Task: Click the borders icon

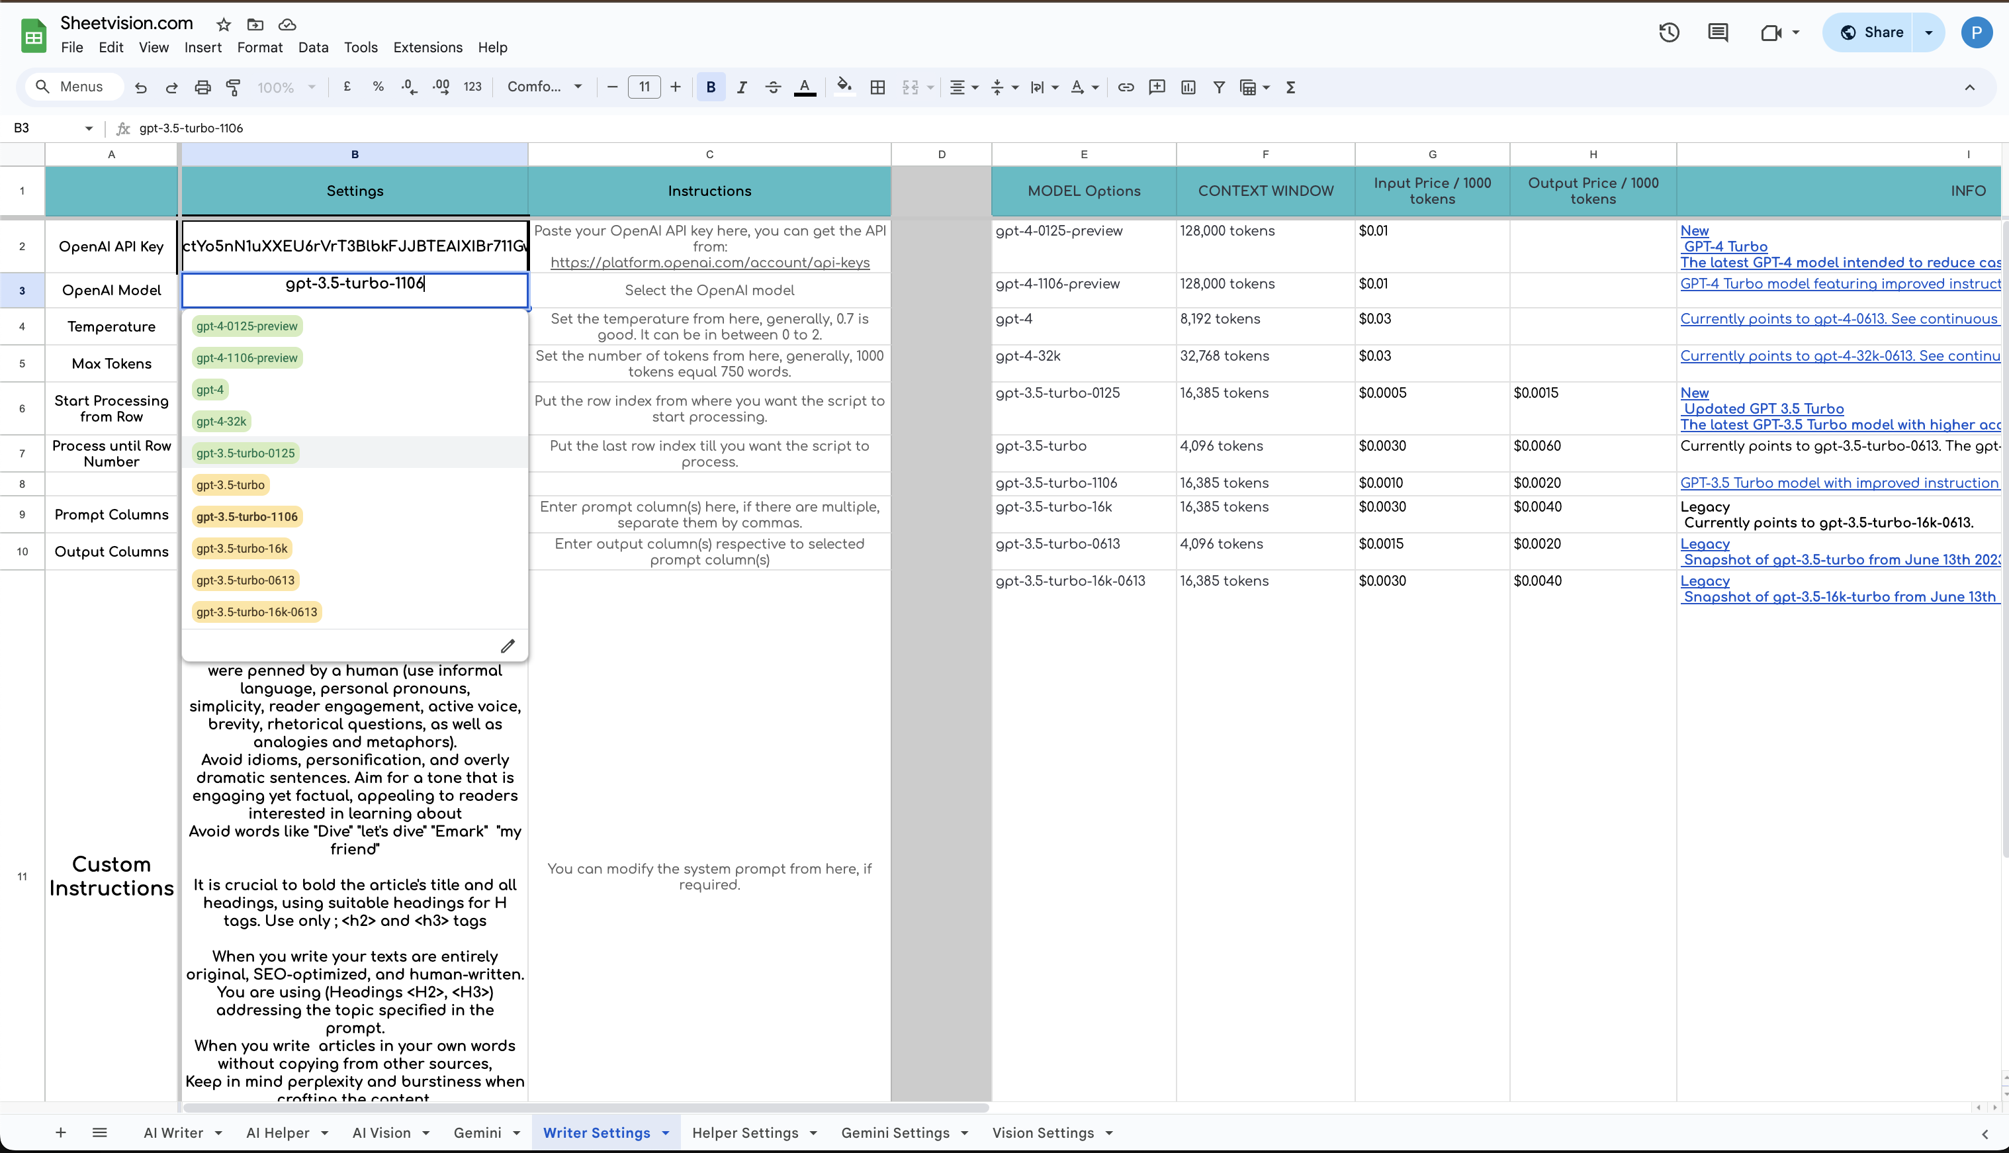Action: tap(877, 87)
